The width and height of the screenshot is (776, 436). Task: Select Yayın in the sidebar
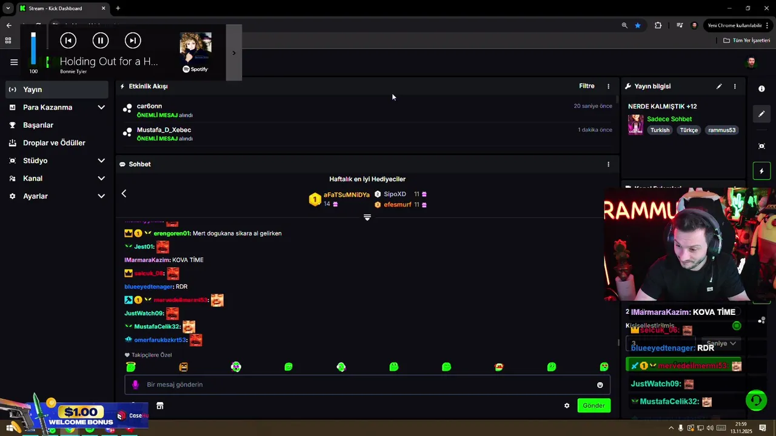(x=57, y=90)
